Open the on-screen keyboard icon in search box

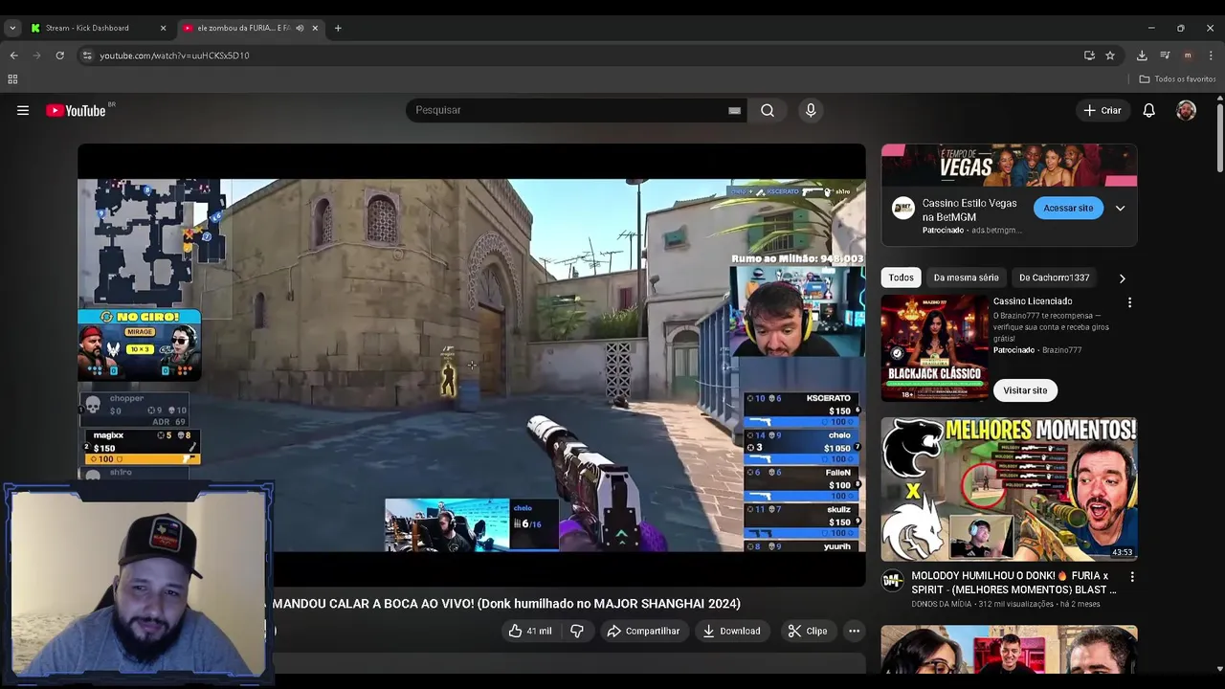pos(734,110)
